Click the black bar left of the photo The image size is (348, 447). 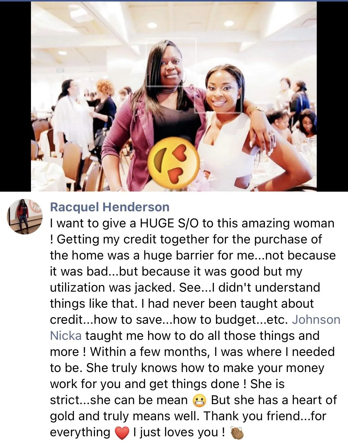[x=15, y=96]
